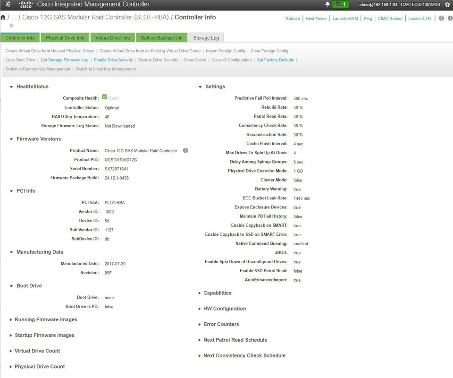Click Switch to Remote Key Management
The height and width of the screenshot is (378, 453).
point(38,69)
